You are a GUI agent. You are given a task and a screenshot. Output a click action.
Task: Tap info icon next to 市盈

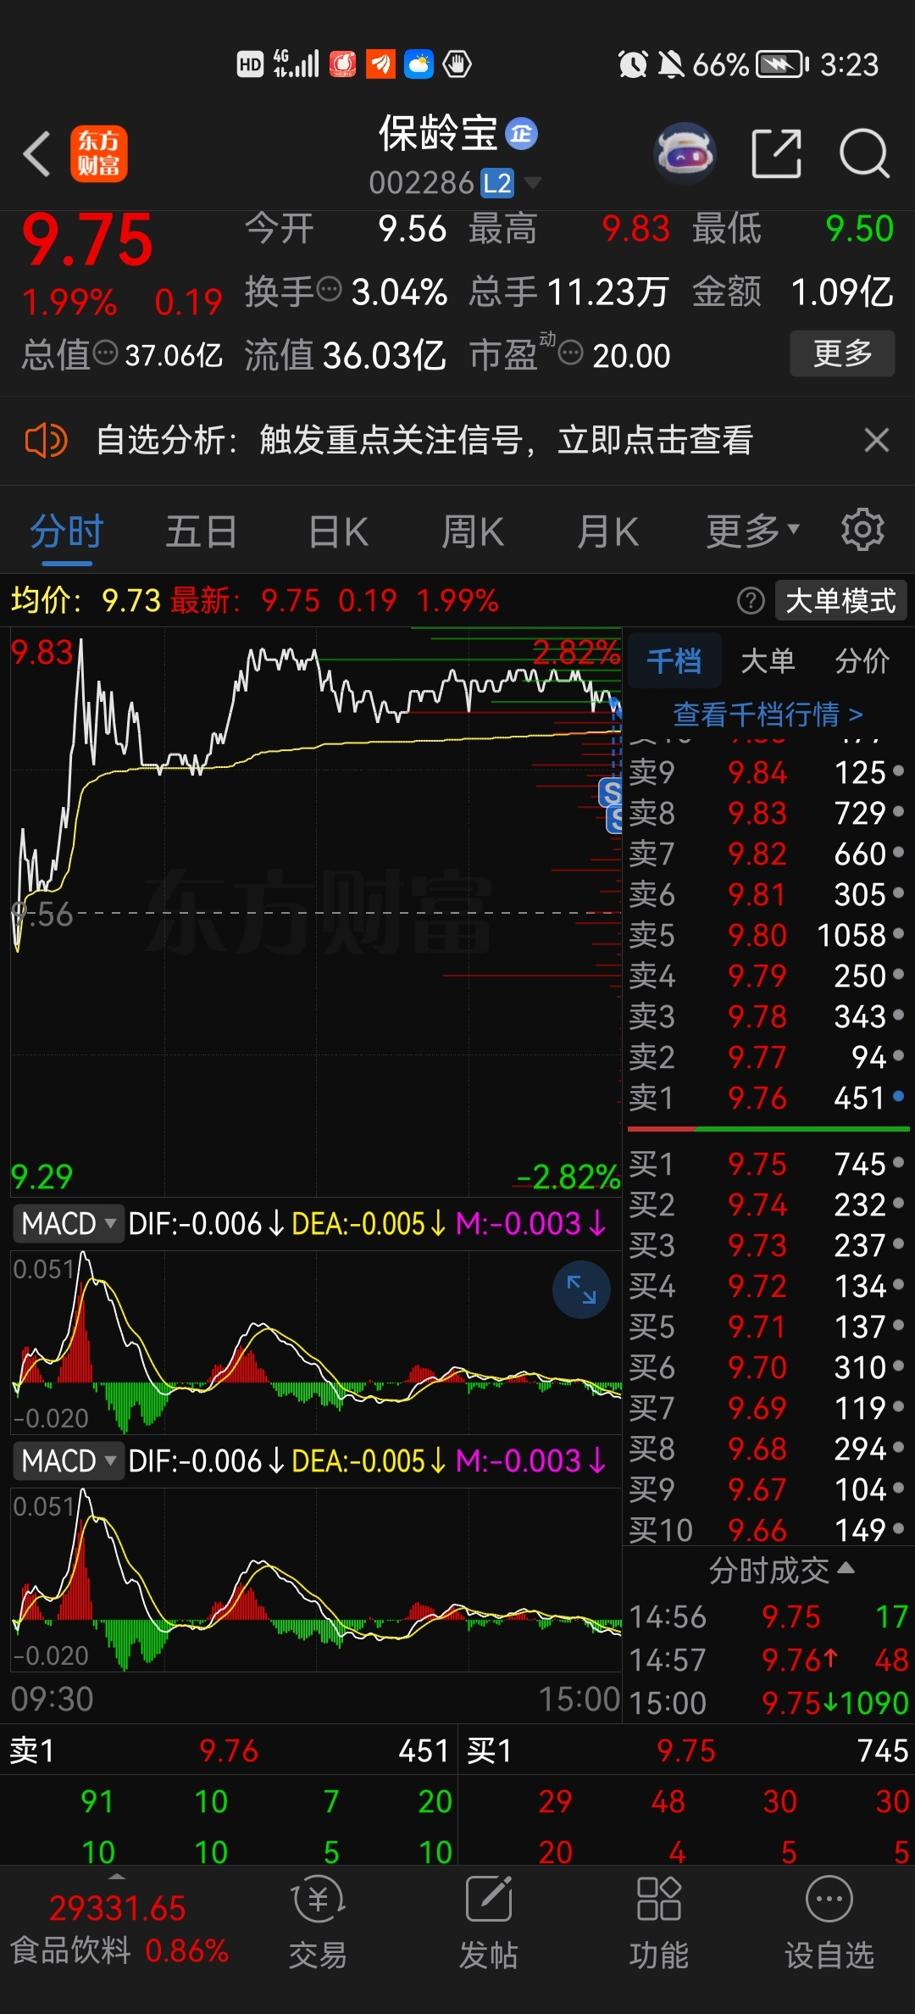tap(571, 352)
